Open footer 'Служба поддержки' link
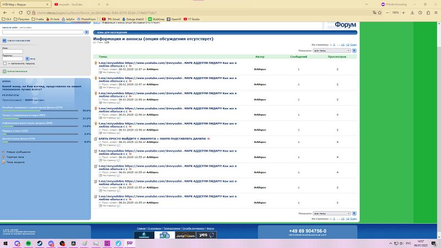 (x=193, y=229)
